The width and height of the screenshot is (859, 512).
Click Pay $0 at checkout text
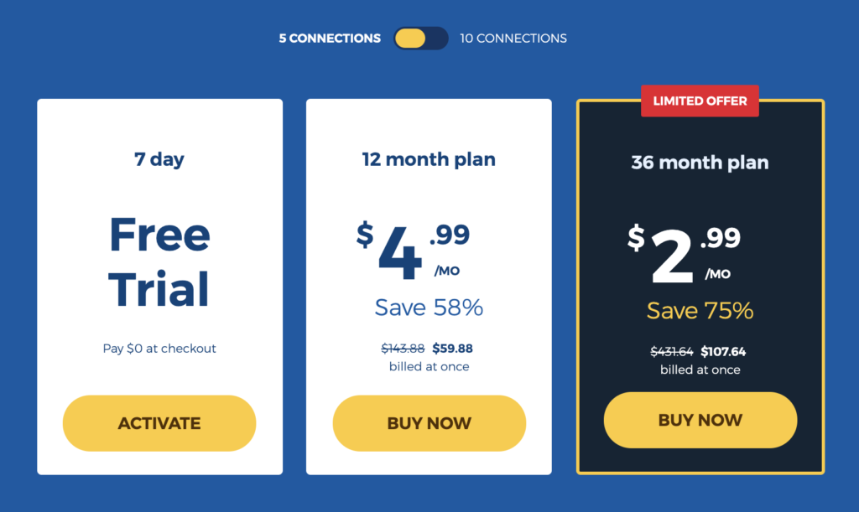click(x=159, y=349)
